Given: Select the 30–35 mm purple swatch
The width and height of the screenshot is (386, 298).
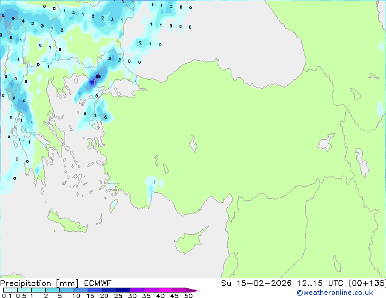Looking at the screenshot, I should point(136,290).
